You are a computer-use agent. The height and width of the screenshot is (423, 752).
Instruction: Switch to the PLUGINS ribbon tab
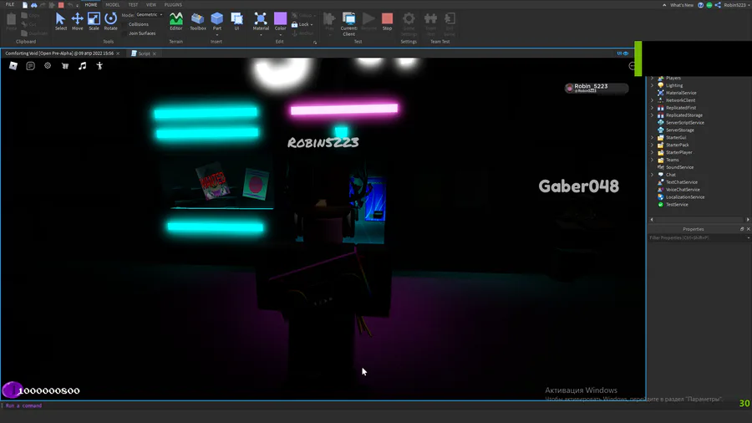point(173,5)
